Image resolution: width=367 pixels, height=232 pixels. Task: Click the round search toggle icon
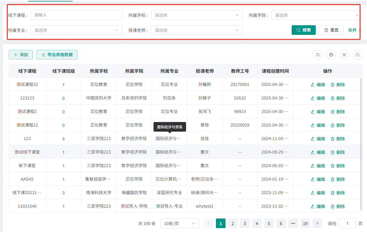[x=358, y=55]
